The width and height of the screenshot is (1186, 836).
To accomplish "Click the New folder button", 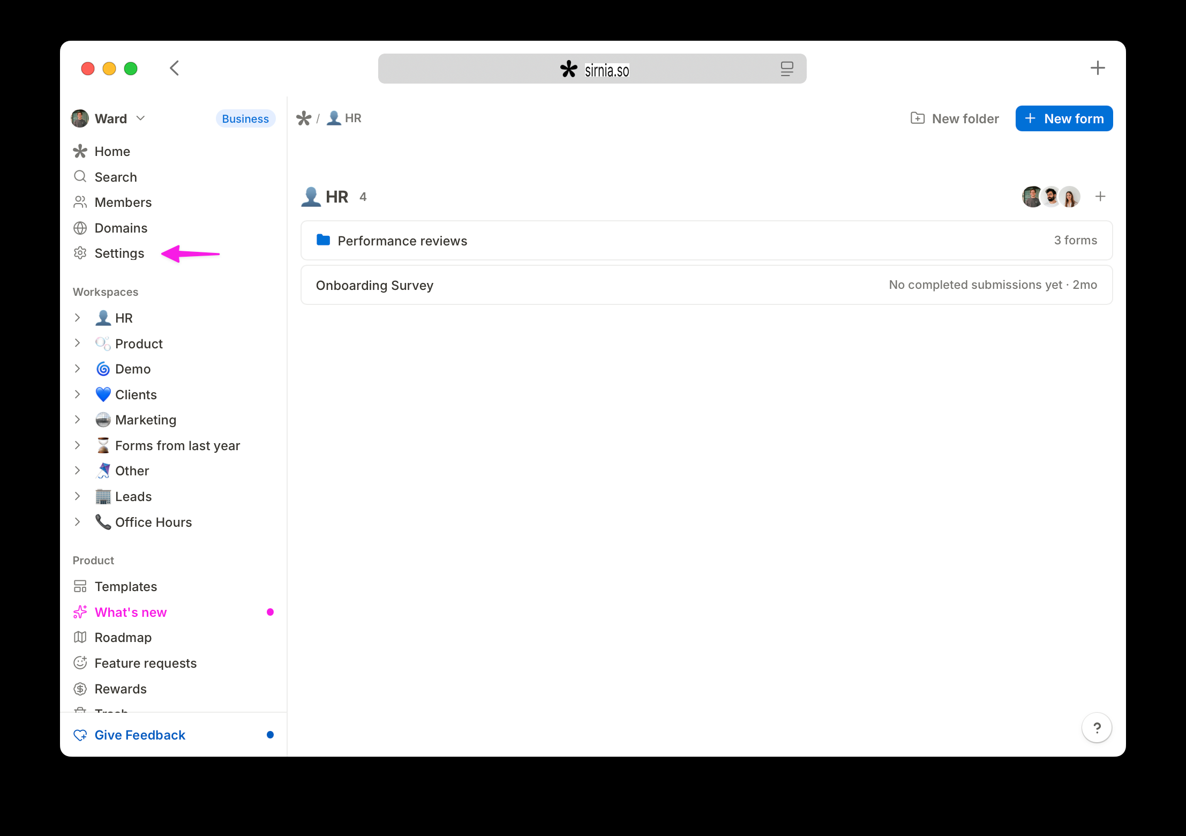I will (955, 118).
